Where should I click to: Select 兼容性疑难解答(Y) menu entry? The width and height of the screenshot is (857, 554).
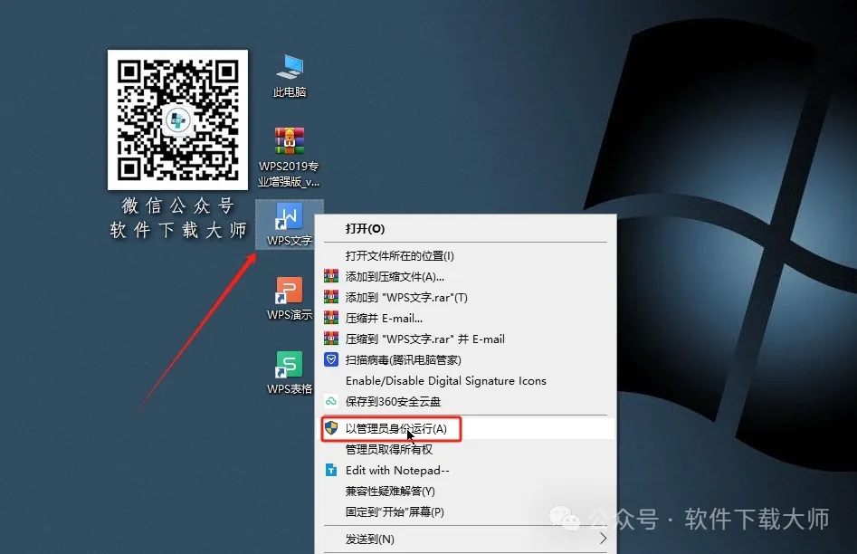(391, 492)
